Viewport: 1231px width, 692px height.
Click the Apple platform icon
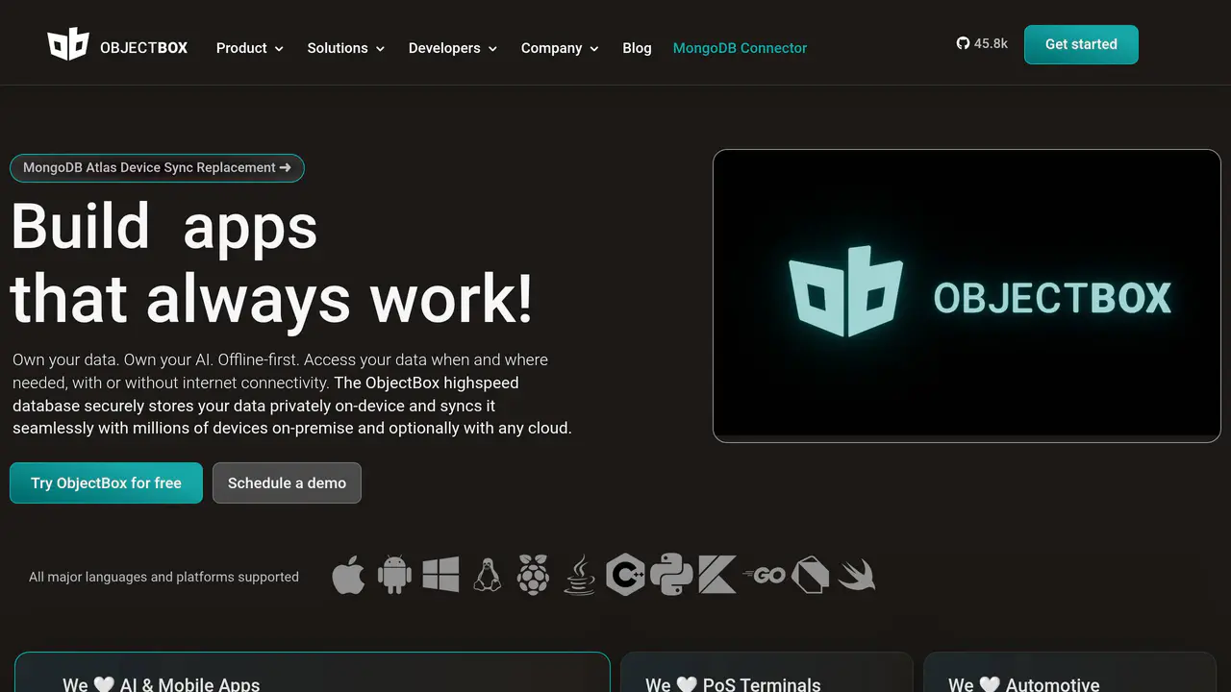348,575
